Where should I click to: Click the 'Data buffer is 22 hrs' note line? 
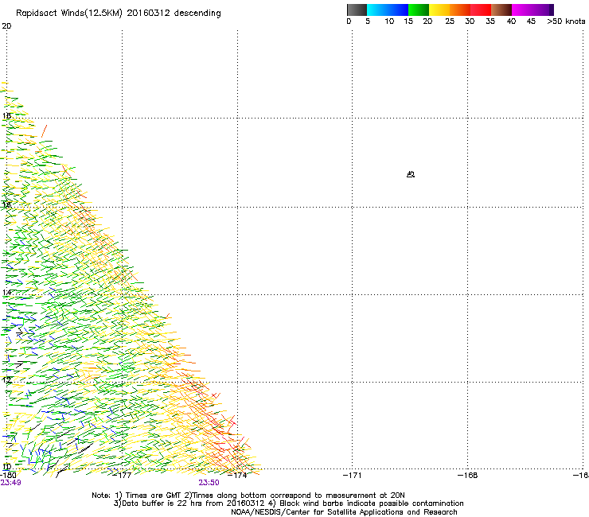point(288,503)
